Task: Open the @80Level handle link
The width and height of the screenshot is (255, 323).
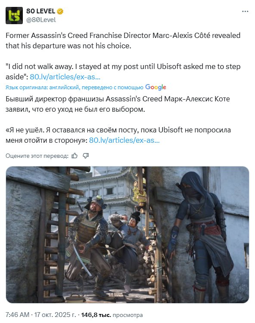Action: (41, 20)
